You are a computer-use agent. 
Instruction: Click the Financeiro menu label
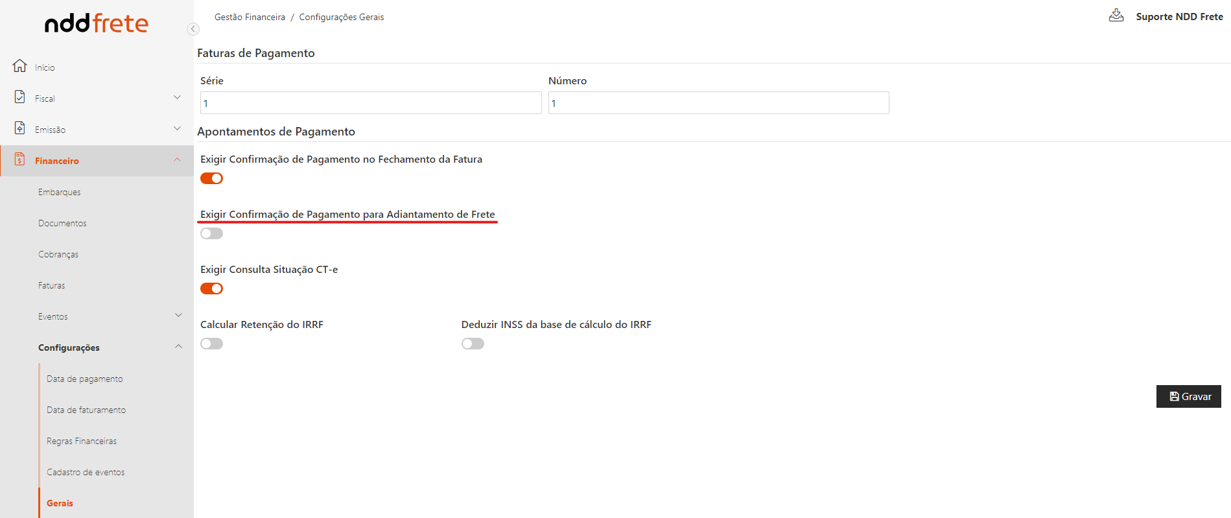pos(57,161)
